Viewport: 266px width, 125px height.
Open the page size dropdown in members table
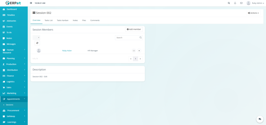tap(36, 38)
